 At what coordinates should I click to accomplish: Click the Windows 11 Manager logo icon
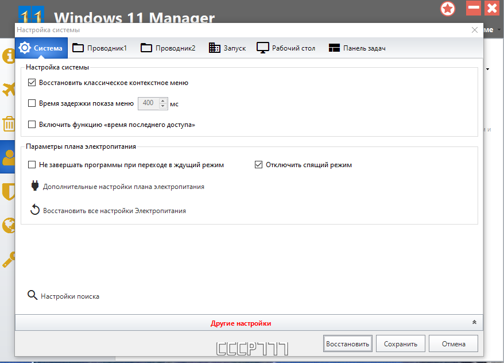click(x=31, y=14)
